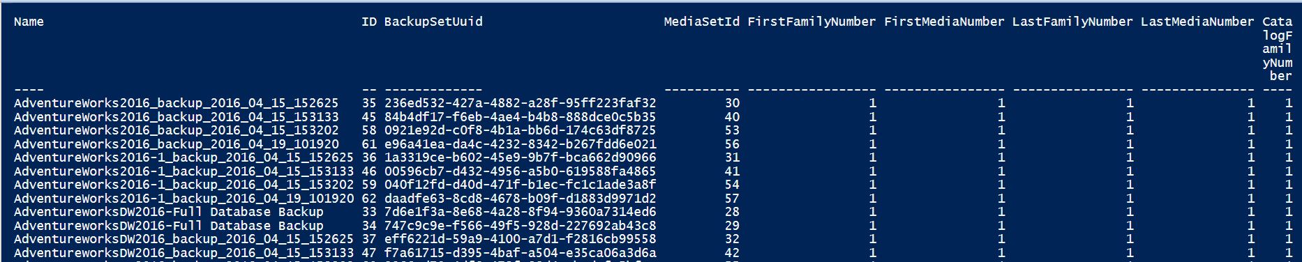Click the MediaSetId column header
The width and height of the screenshot is (1302, 262).
[x=702, y=22]
